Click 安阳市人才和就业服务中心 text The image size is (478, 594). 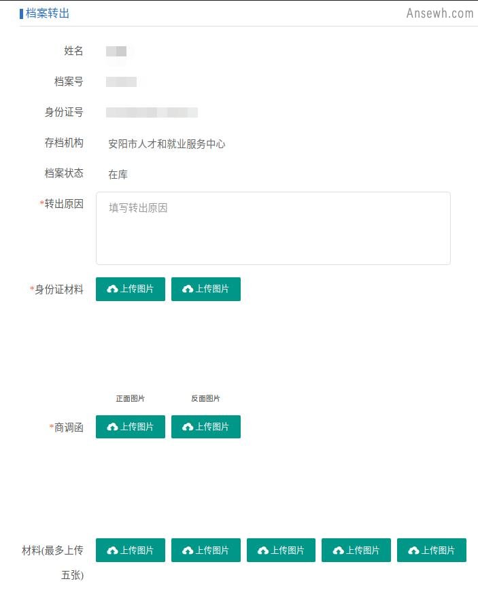[167, 144]
